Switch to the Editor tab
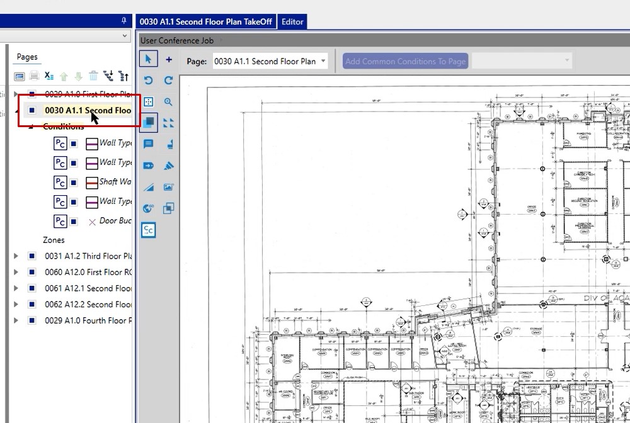630x423 pixels. (292, 21)
